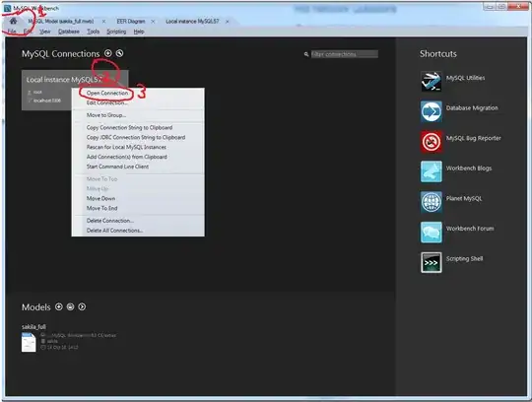Launch the Scripting Shell icon
This screenshot has width=532, height=402.
coord(432,262)
